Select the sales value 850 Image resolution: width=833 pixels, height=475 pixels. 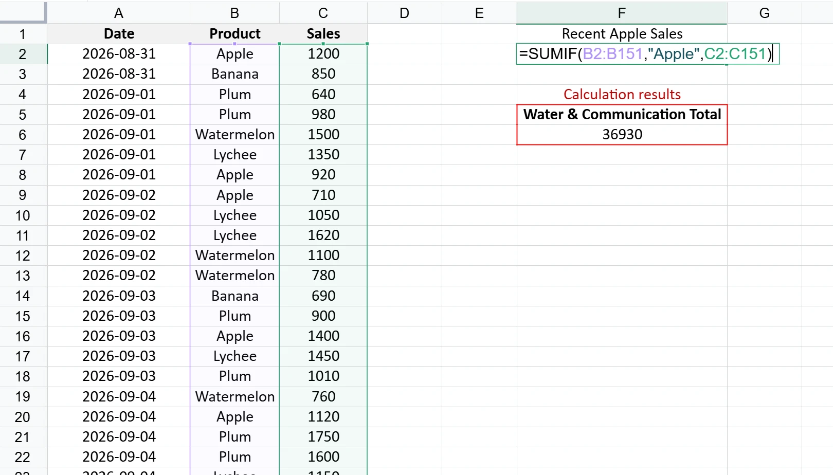[x=323, y=74]
